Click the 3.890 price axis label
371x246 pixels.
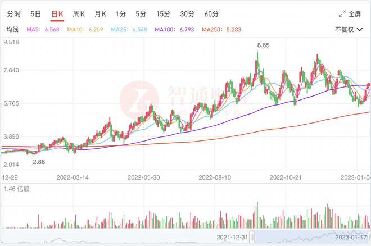11,136
